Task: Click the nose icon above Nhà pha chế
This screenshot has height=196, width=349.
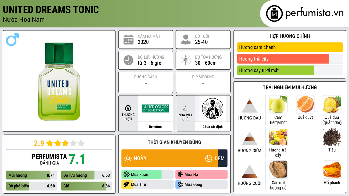Action: coord(185,108)
